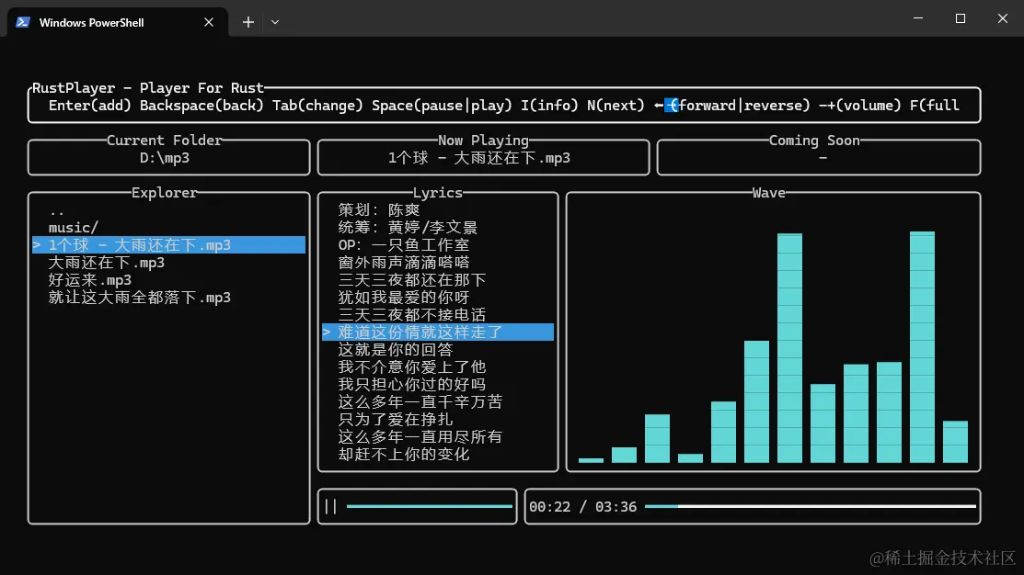Click the lyric 我只担心你过的好吗
This screenshot has width=1024, height=575.
(412, 385)
